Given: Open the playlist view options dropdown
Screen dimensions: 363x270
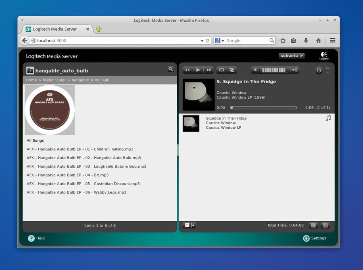Looking at the screenshot, I should (x=190, y=225).
